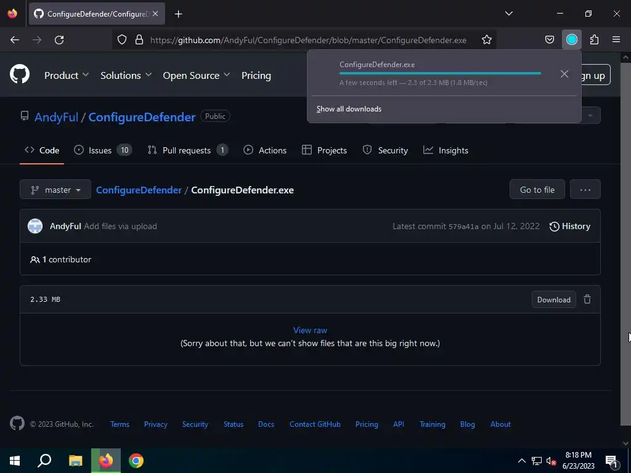Image resolution: width=631 pixels, height=473 pixels.
Task: Click the GitHub Octocat logo in header
Action: 20,75
